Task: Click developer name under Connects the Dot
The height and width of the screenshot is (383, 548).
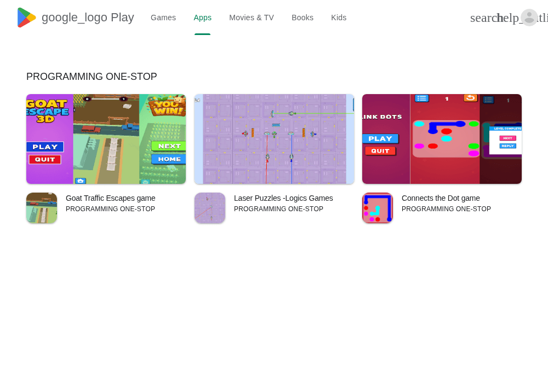Action: (x=446, y=209)
